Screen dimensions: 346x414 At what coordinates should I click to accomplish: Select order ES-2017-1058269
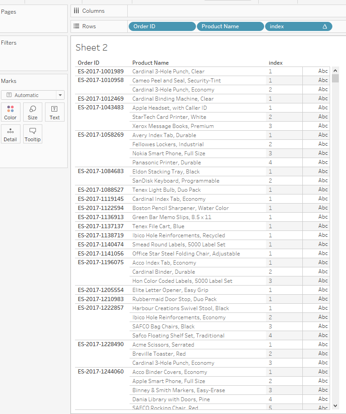pyautogui.click(x=100, y=135)
